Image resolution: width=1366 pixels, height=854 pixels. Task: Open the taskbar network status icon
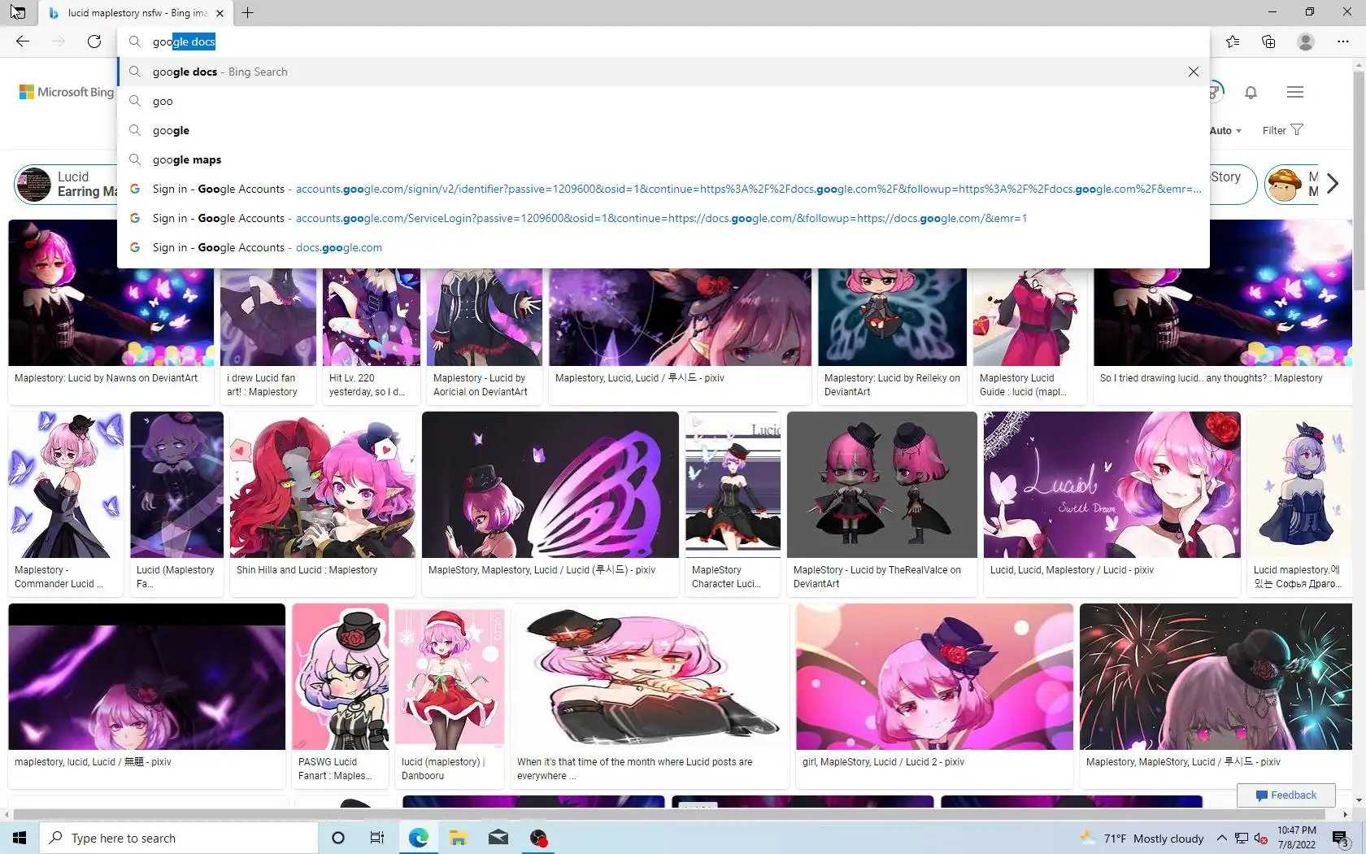coord(1241,838)
